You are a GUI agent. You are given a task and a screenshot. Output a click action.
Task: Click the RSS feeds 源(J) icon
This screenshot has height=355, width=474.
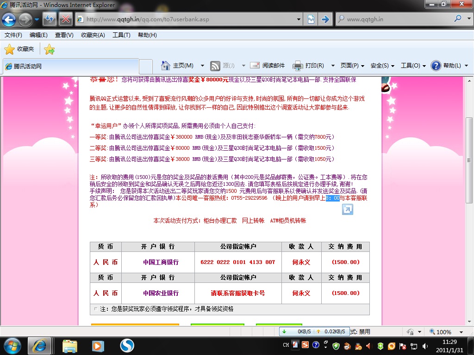[x=215, y=66]
